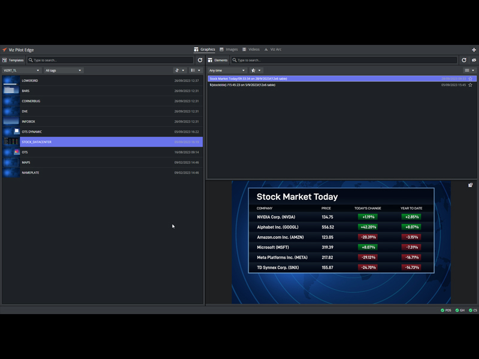Refresh the elements list
Image resolution: width=479 pixels, height=359 pixels.
463,60
